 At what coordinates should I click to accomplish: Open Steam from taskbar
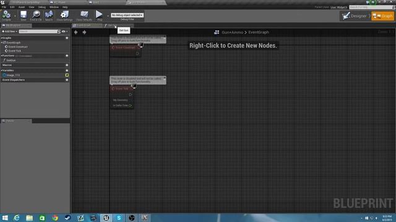point(67,218)
